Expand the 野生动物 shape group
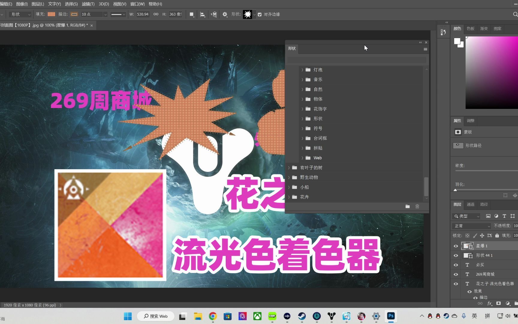518x324 pixels. (289, 178)
